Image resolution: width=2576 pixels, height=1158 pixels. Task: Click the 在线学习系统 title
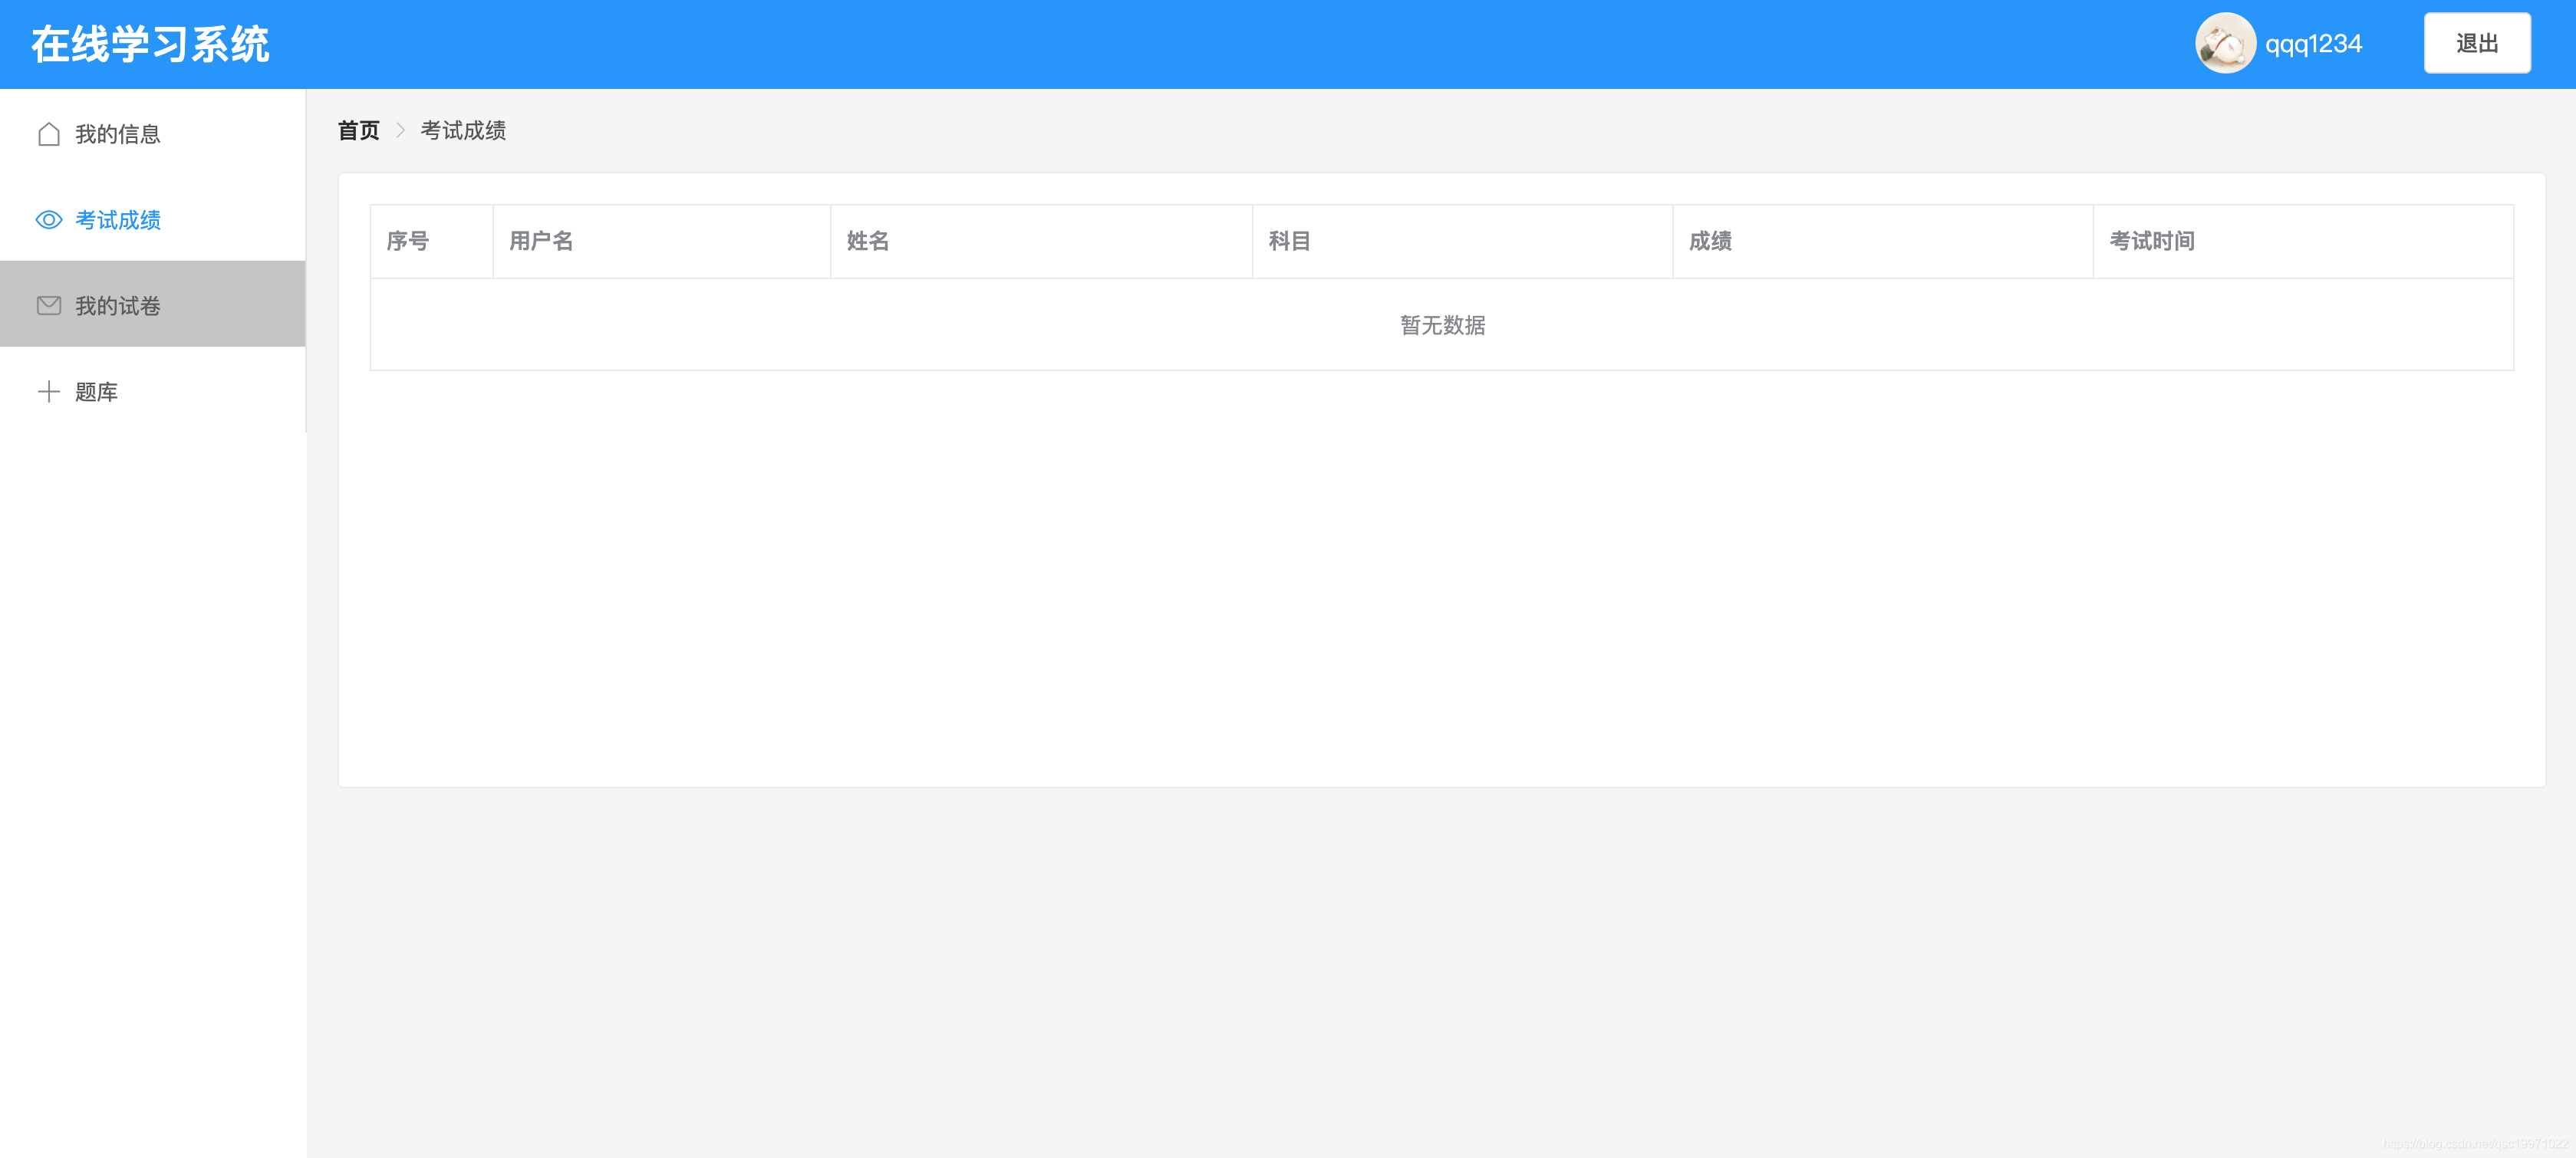tap(150, 45)
